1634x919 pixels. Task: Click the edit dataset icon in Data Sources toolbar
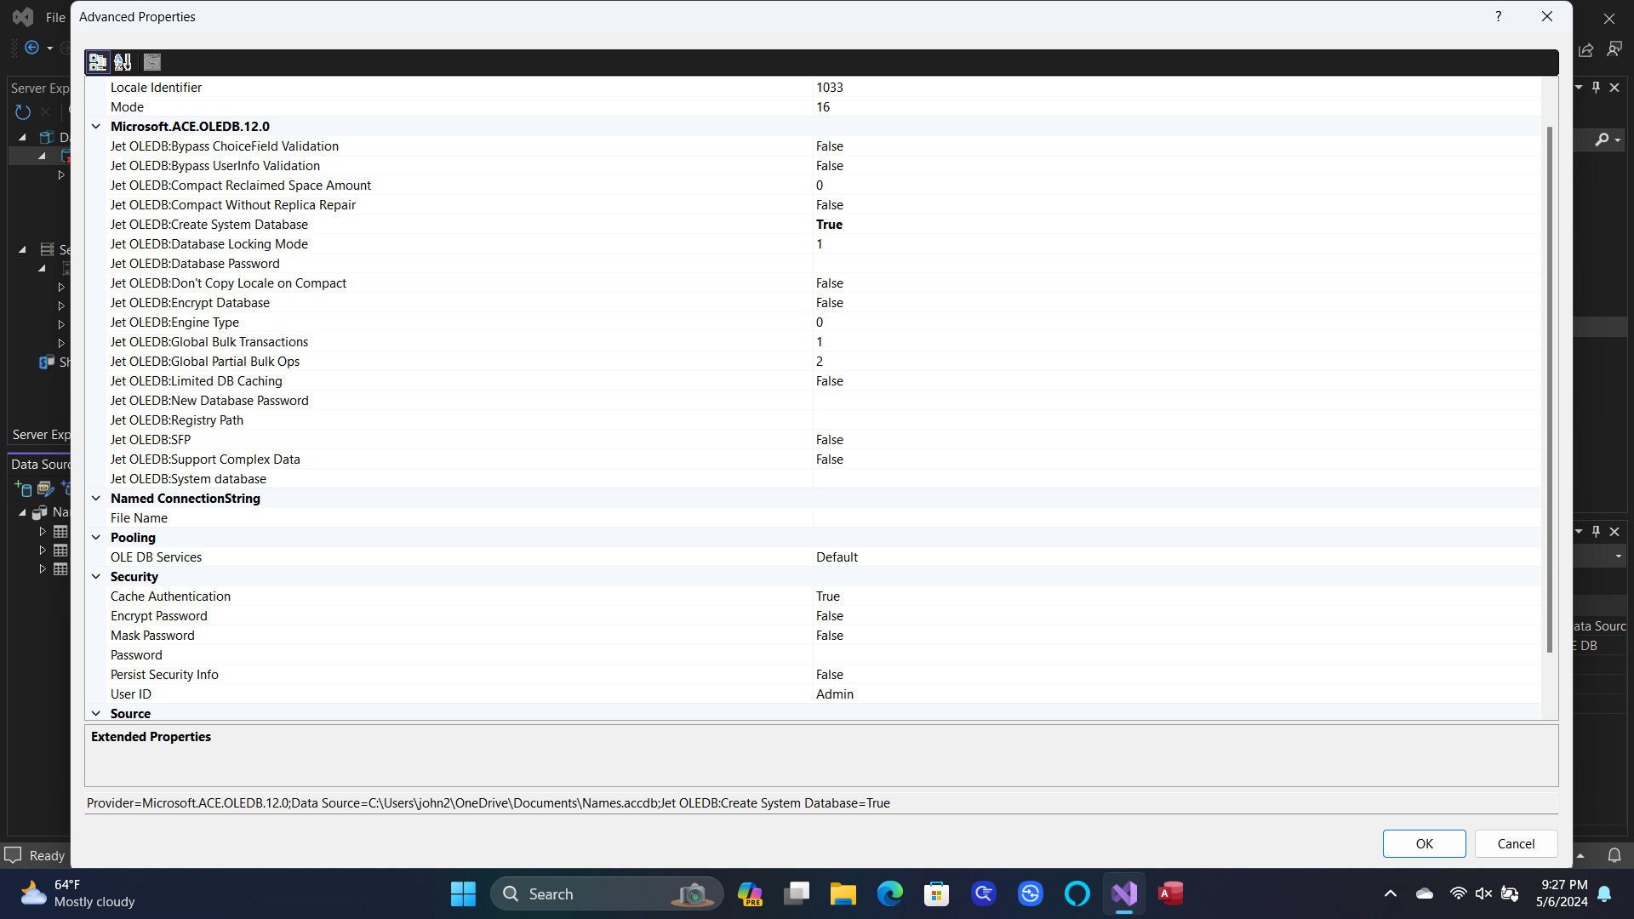click(45, 488)
